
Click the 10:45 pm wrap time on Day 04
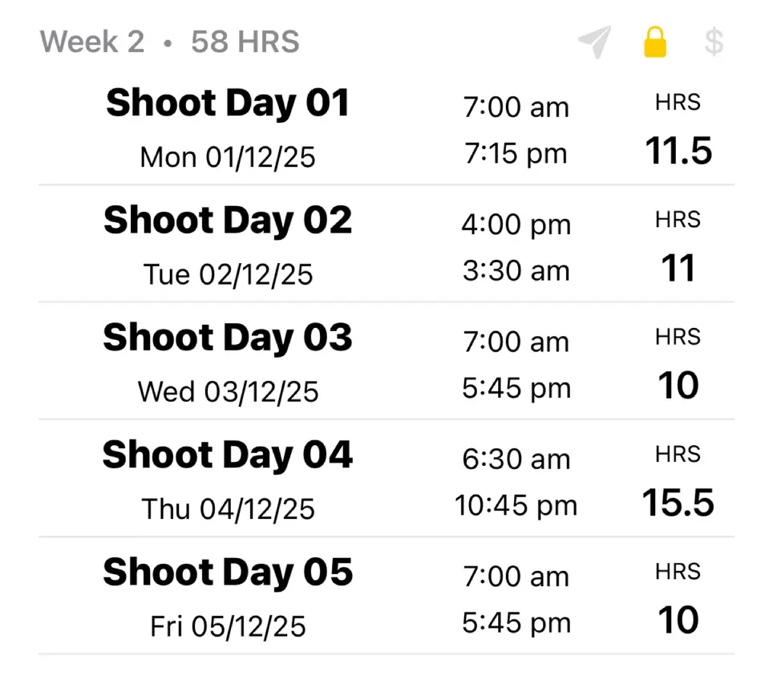point(516,505)
